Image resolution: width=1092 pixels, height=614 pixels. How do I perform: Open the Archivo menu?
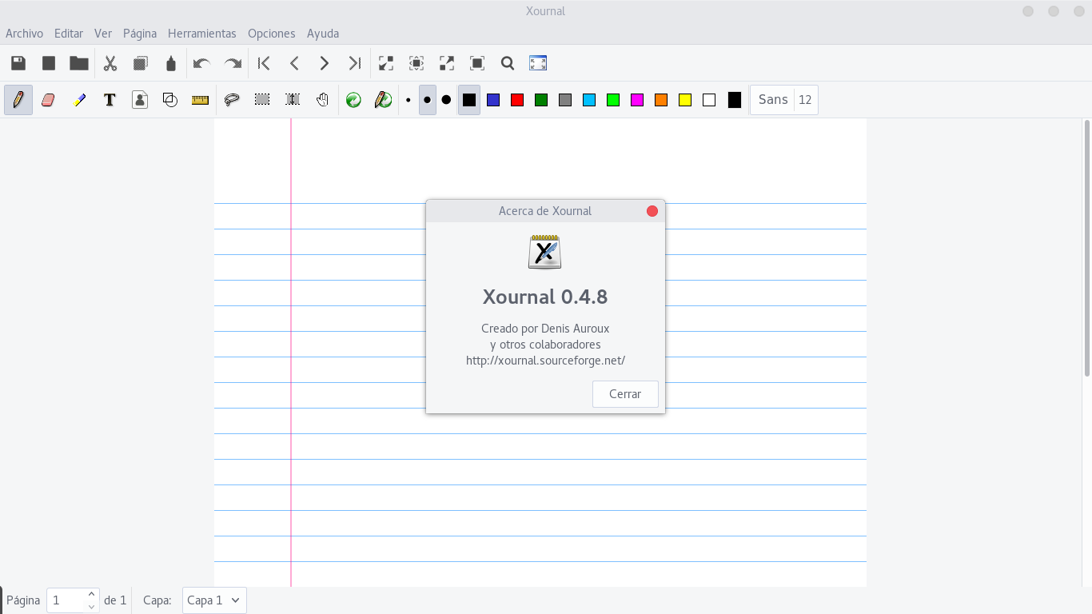point(24,34)
